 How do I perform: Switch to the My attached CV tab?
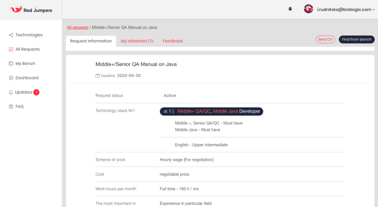[137, 41]
